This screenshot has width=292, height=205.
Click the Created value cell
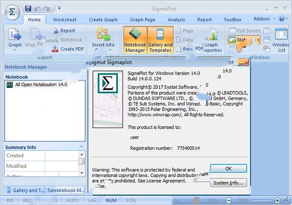(62, 155)
